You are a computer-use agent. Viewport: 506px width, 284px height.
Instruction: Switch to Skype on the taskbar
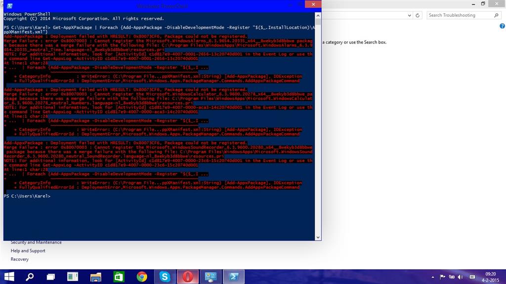point(165,277)
